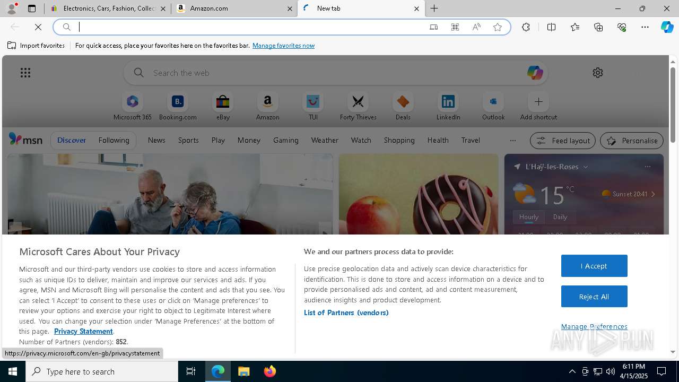
Task: Click the enter immersive reader screen icon
Action: tap(434, 27)
